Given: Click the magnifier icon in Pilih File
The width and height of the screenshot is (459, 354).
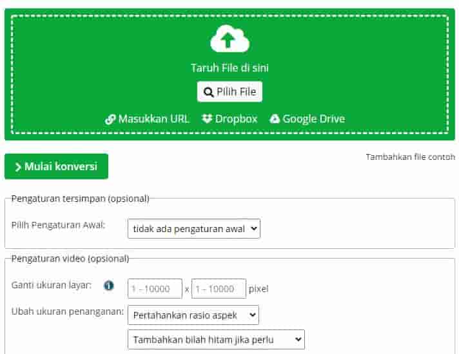Looking at the screenshot, I should [208, 92].
